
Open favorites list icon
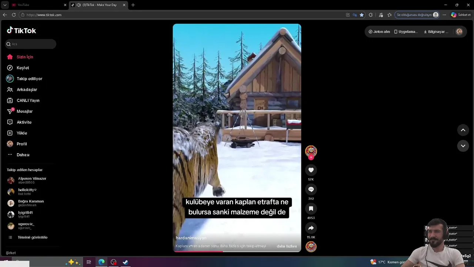point(390,15)
